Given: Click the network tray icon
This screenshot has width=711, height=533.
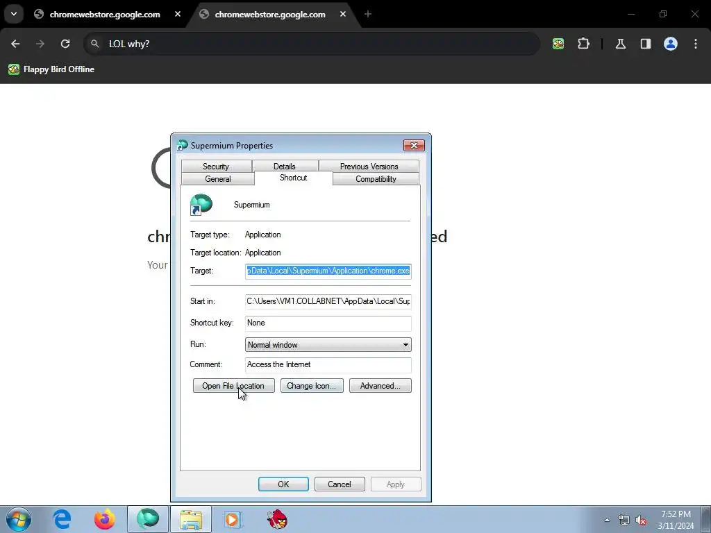Looking at the screenshot, I should point(624,521).
